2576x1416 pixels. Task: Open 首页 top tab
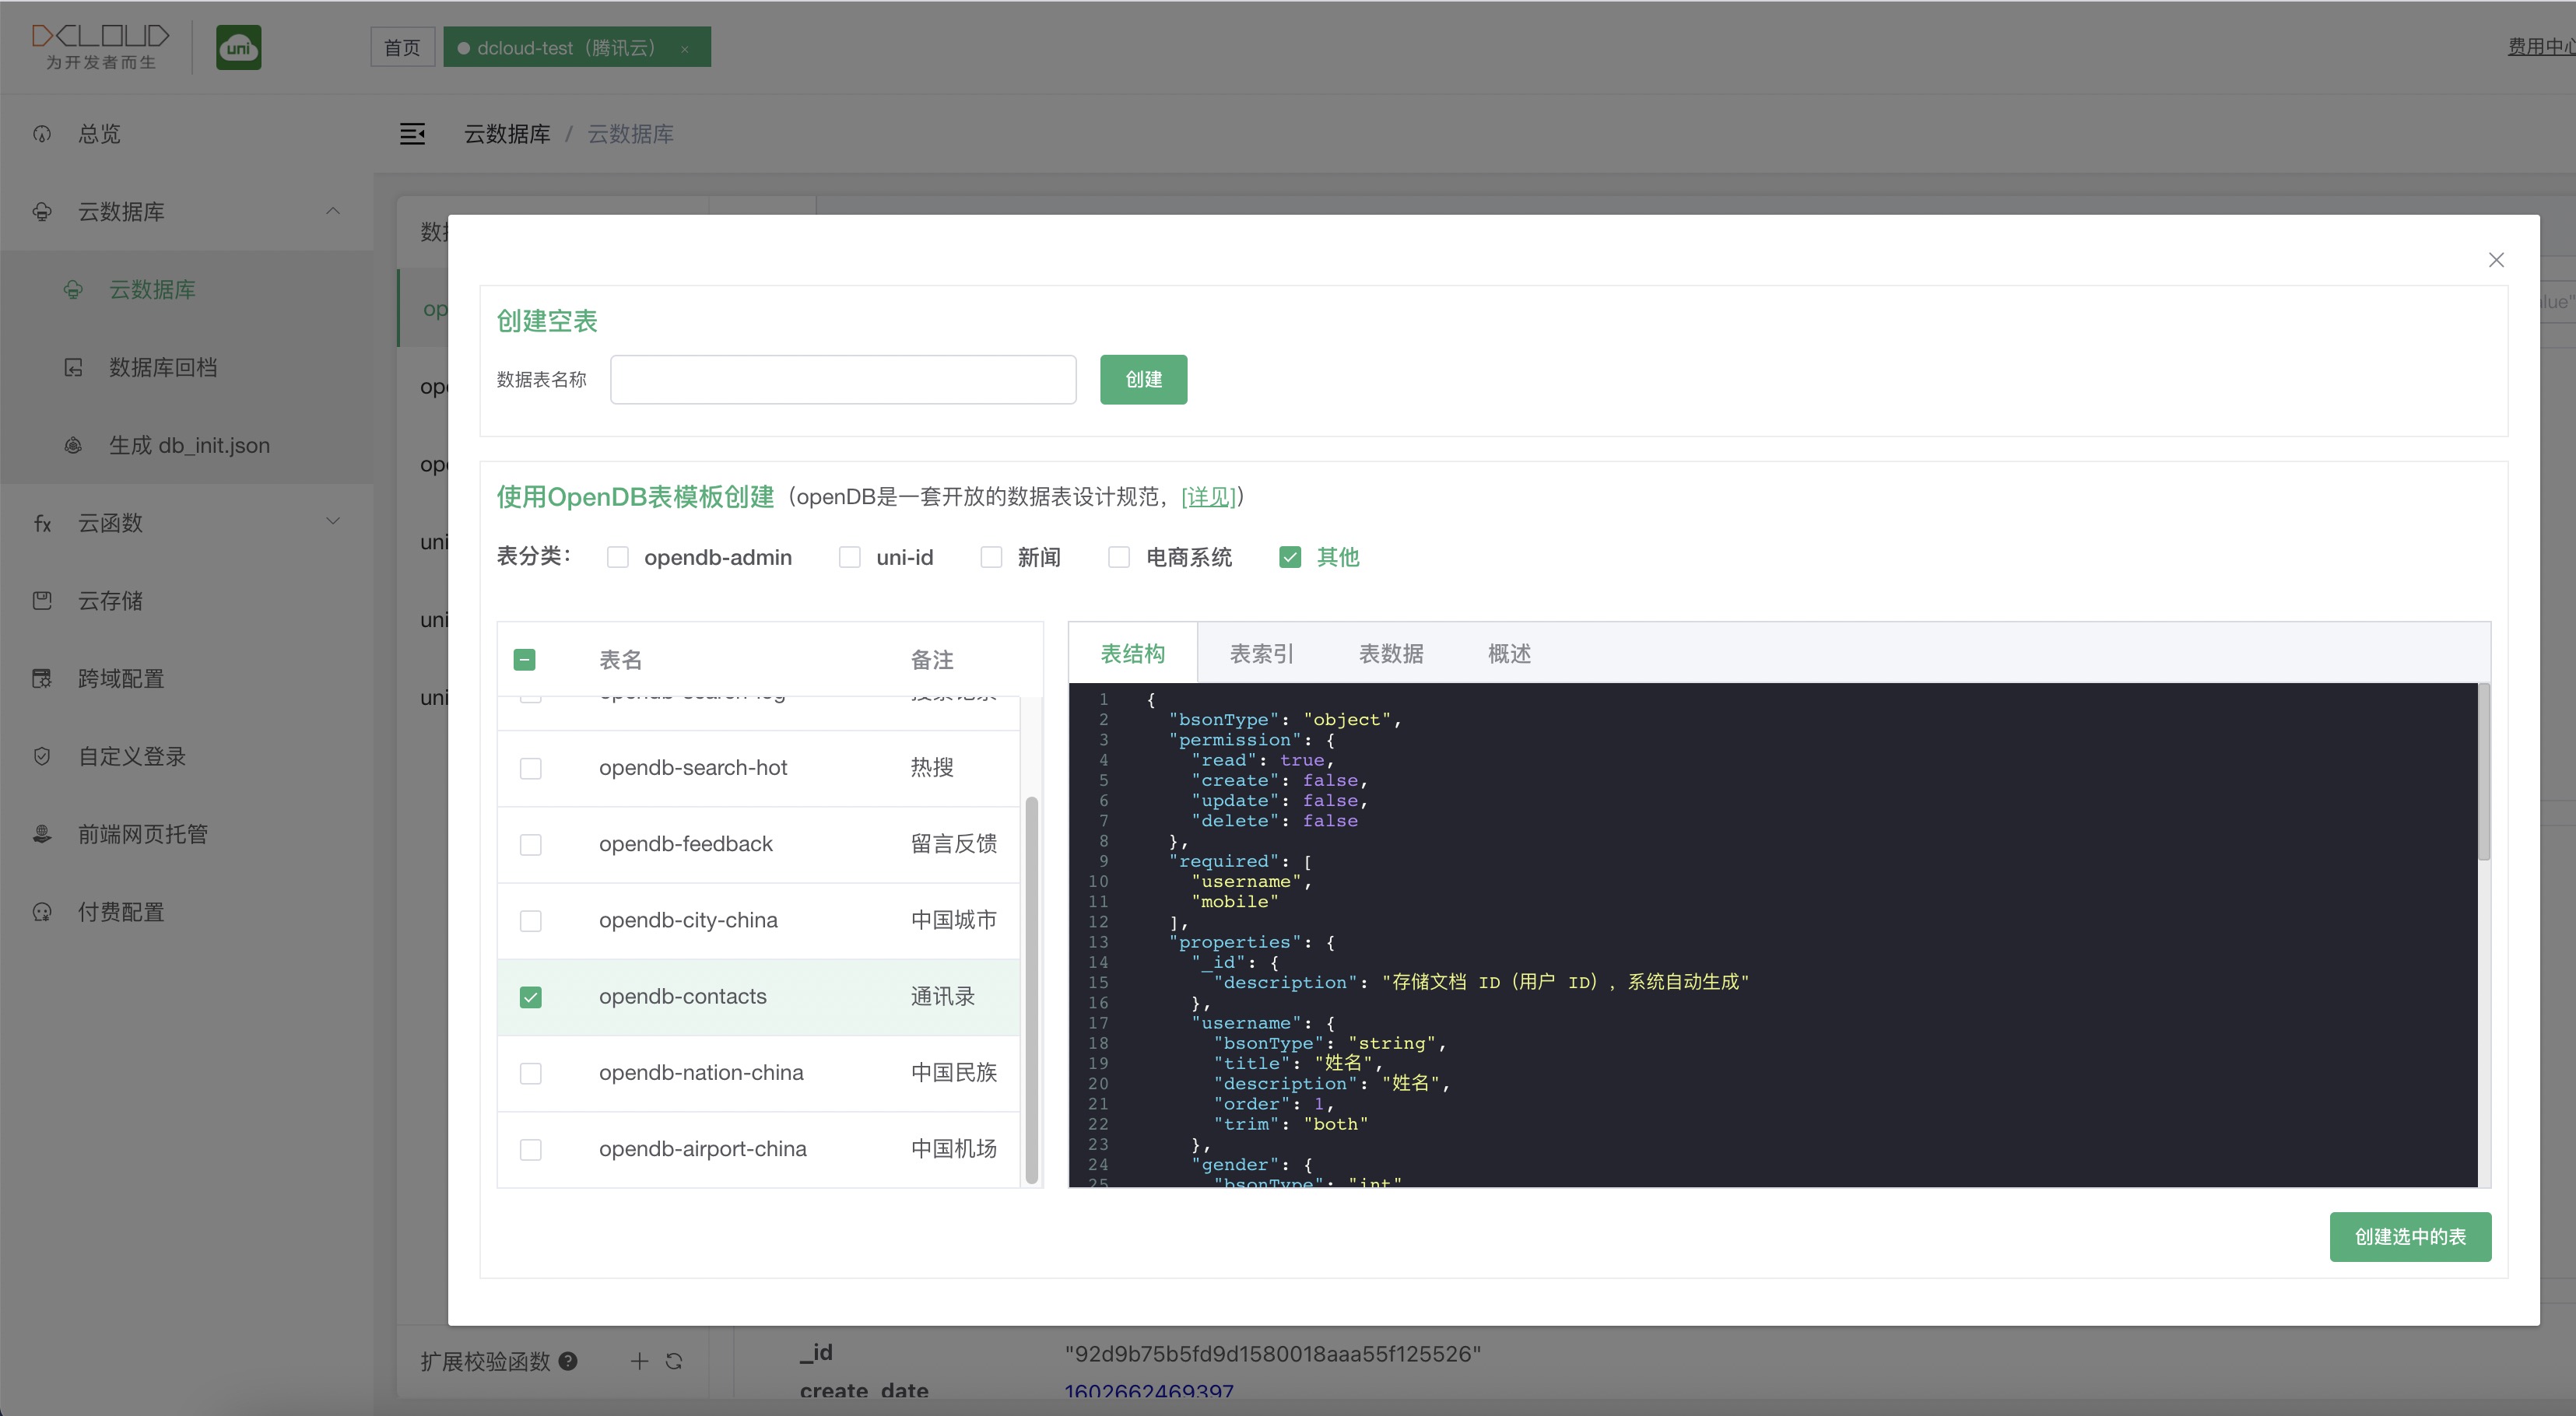click(x=402, y=47)
